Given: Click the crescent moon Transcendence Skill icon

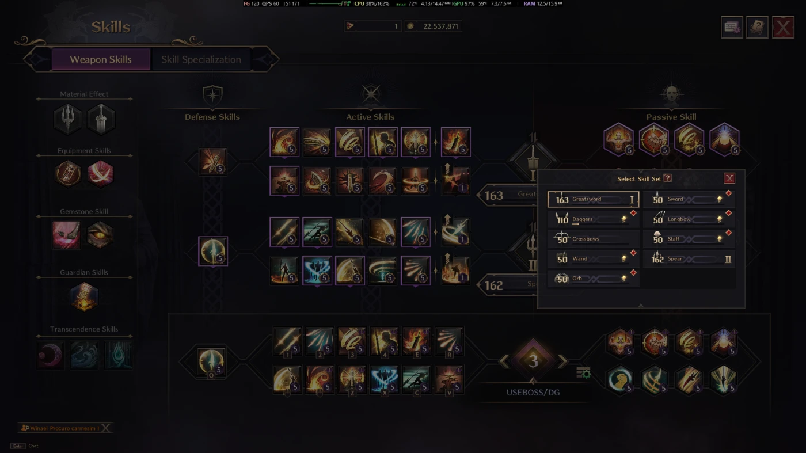Looking at the screenshot, I should click(50, 355).
